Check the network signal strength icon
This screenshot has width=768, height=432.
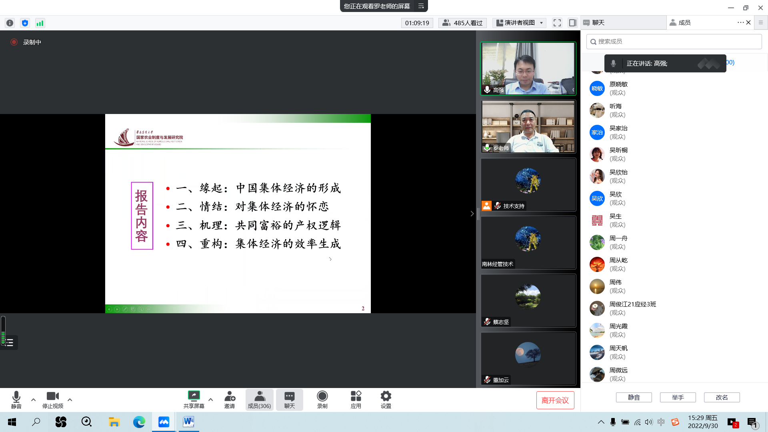(40, 23)
